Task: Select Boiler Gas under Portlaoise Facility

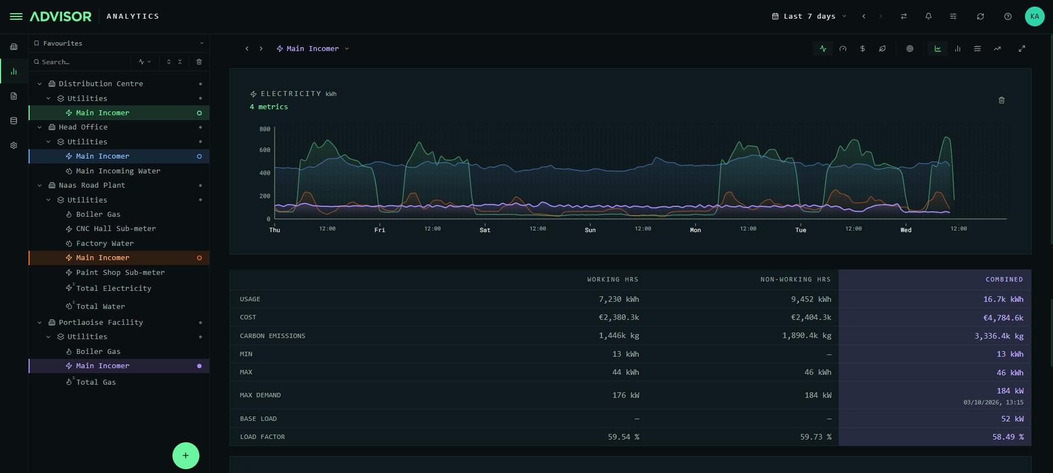Action: coord(119,352)
